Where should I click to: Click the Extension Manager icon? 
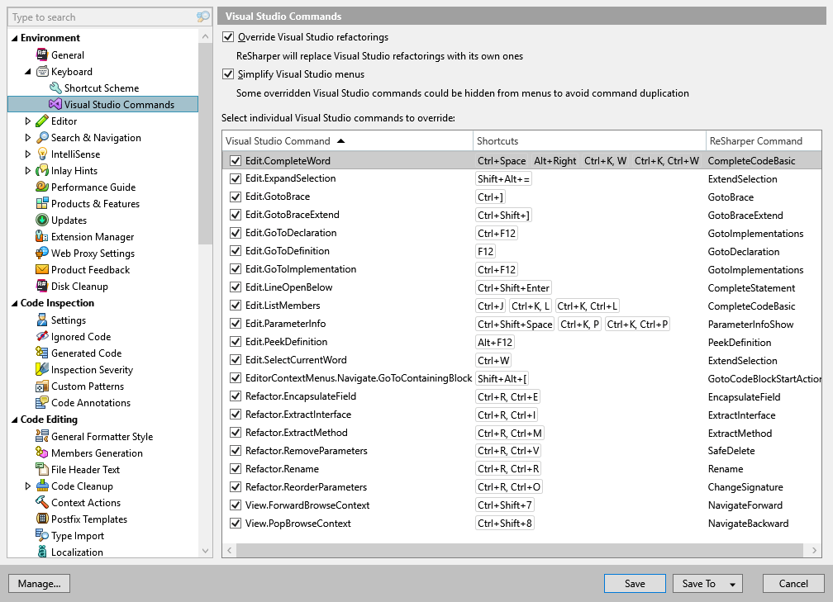(x=43, y=236)
